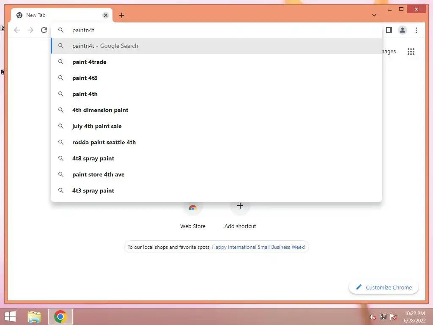Click the Chrome taskbar icon

(60, 317)
